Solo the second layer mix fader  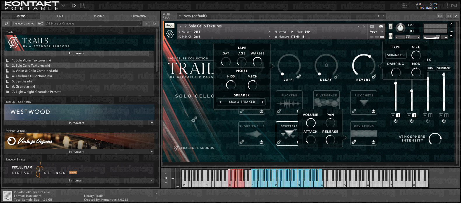[x=414, y=116]
